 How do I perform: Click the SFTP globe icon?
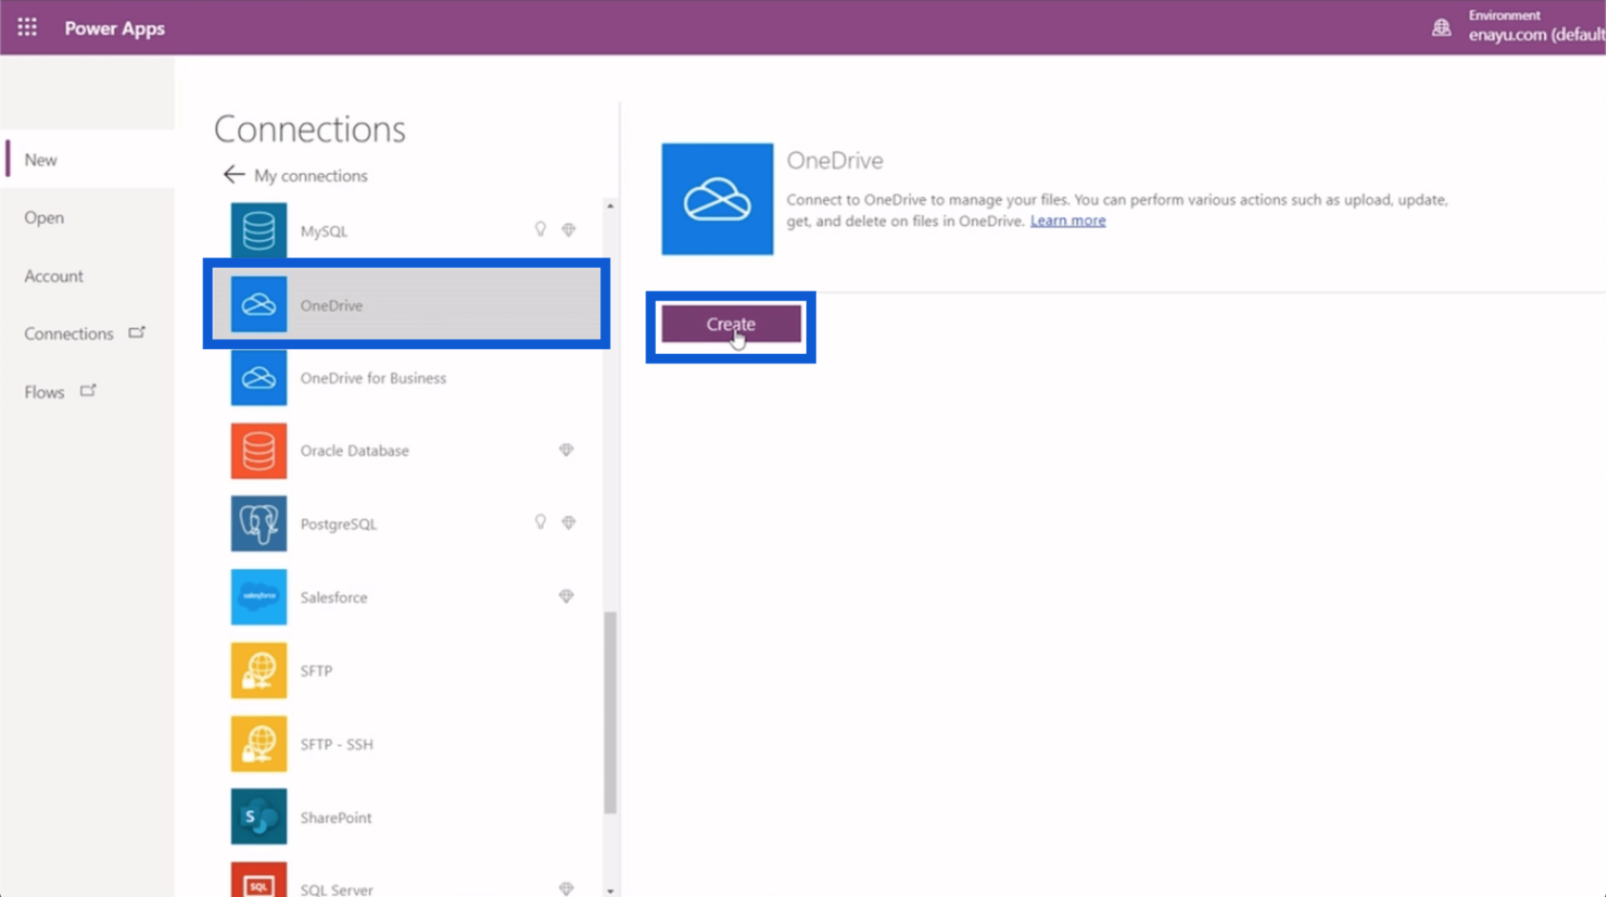(x=258, y=670)
